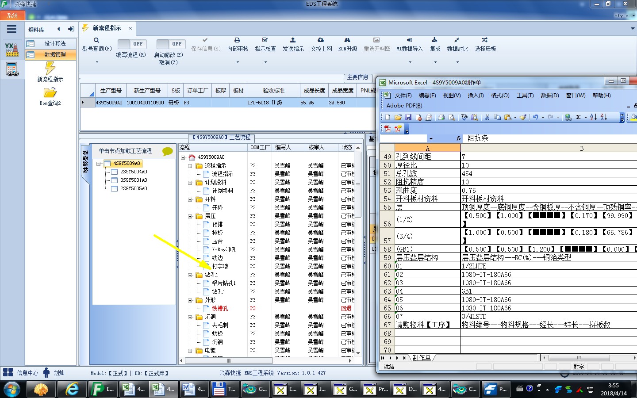The width and height of the screenshot is (637, 398).
Task: Select the 铣槽孔 red tree item
Action: click(220, 308)
